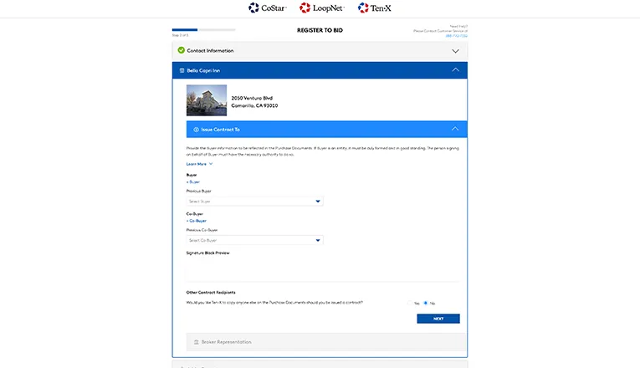Click the customer service phone number link
The width and height of the screenshot is (640, 368).
pos(456,36)
